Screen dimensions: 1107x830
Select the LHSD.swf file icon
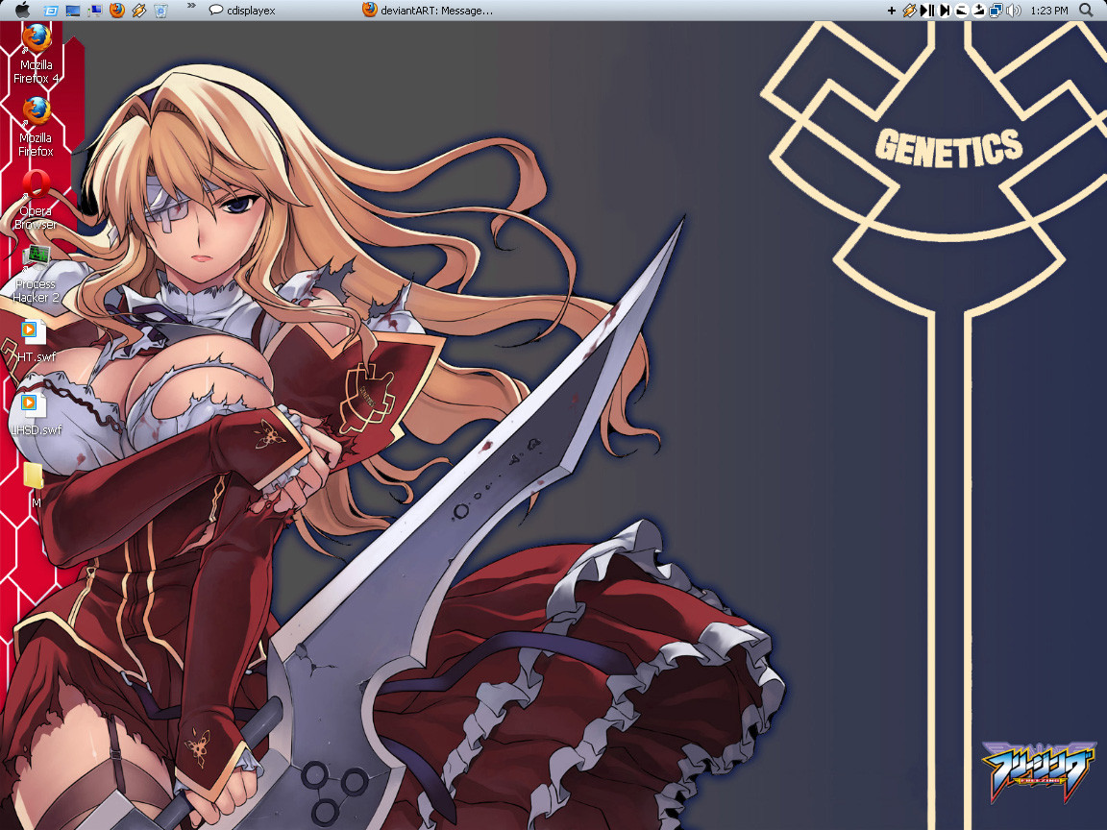(36, 414)
